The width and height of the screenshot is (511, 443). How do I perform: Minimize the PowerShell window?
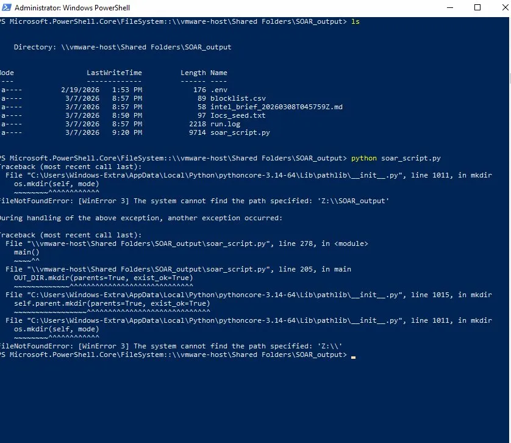pos(450,7)
